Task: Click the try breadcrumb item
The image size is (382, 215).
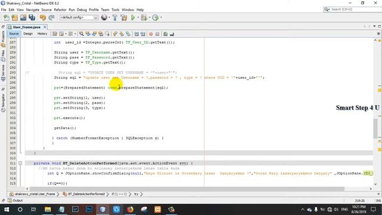Action: click(136, 194)
